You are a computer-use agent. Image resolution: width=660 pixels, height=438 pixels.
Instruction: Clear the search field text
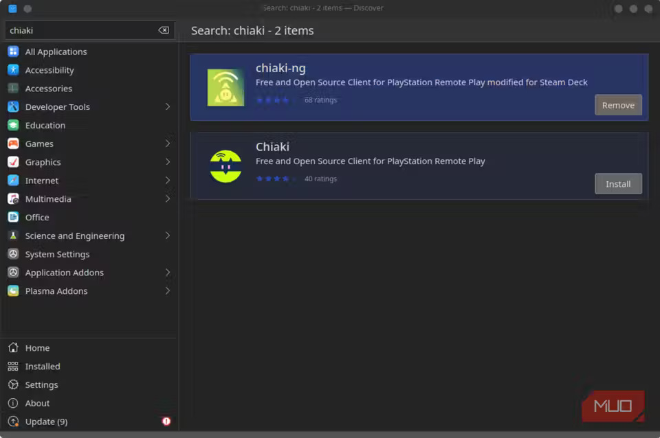click(x=164, y=30)
